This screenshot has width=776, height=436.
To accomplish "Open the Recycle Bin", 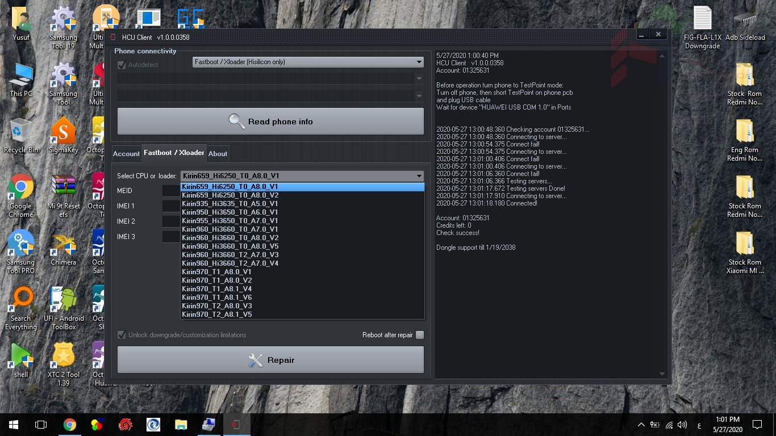I will tap(21, 136).
